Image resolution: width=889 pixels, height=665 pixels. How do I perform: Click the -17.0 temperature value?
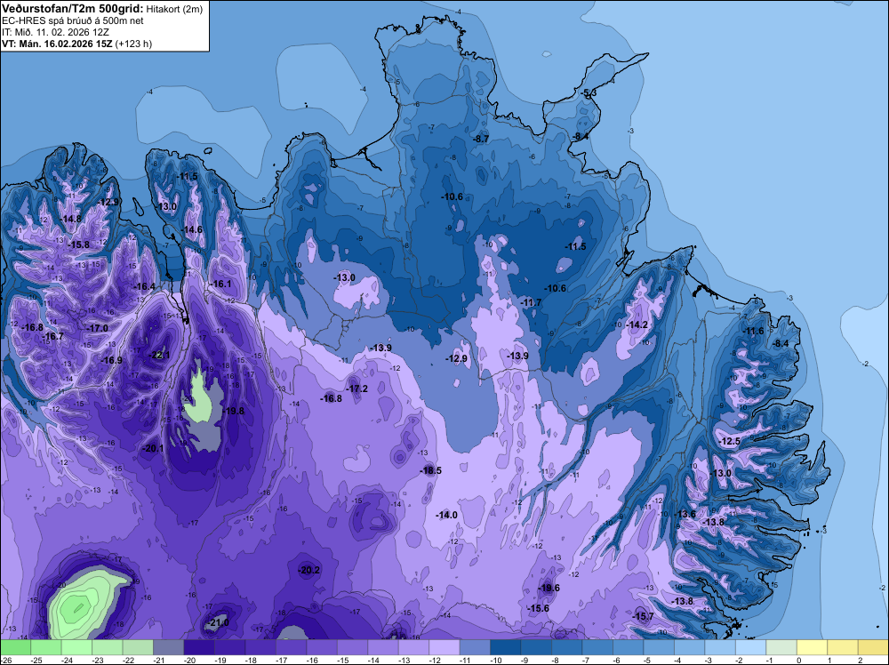[98, 328]
